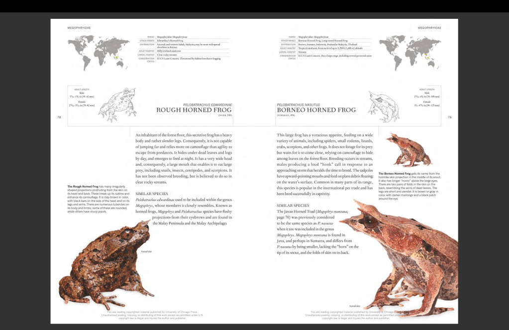
Task: Click the right page MEGOPHRYIDAE header
Action: (x=429, y=28)
